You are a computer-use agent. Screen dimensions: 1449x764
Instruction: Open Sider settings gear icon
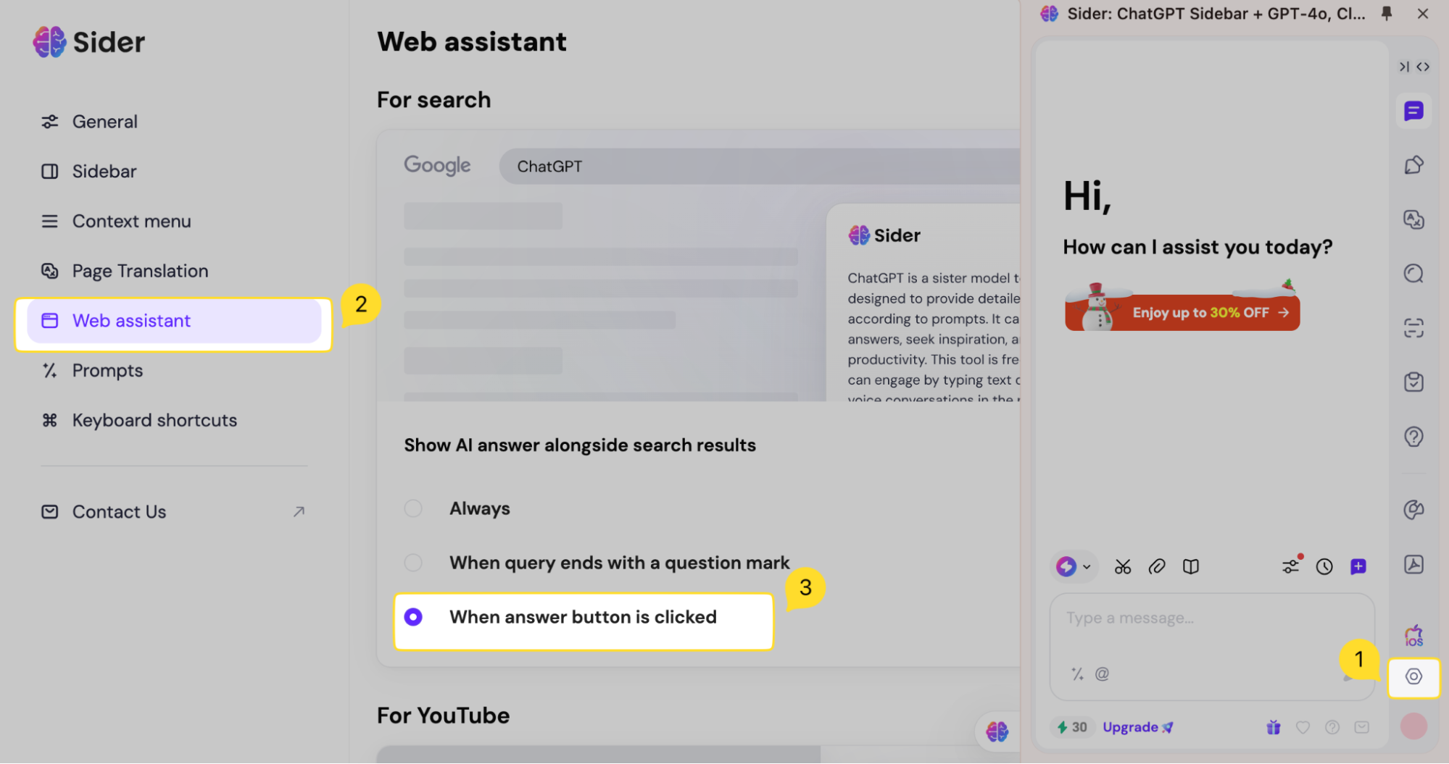pos(1413,676)
